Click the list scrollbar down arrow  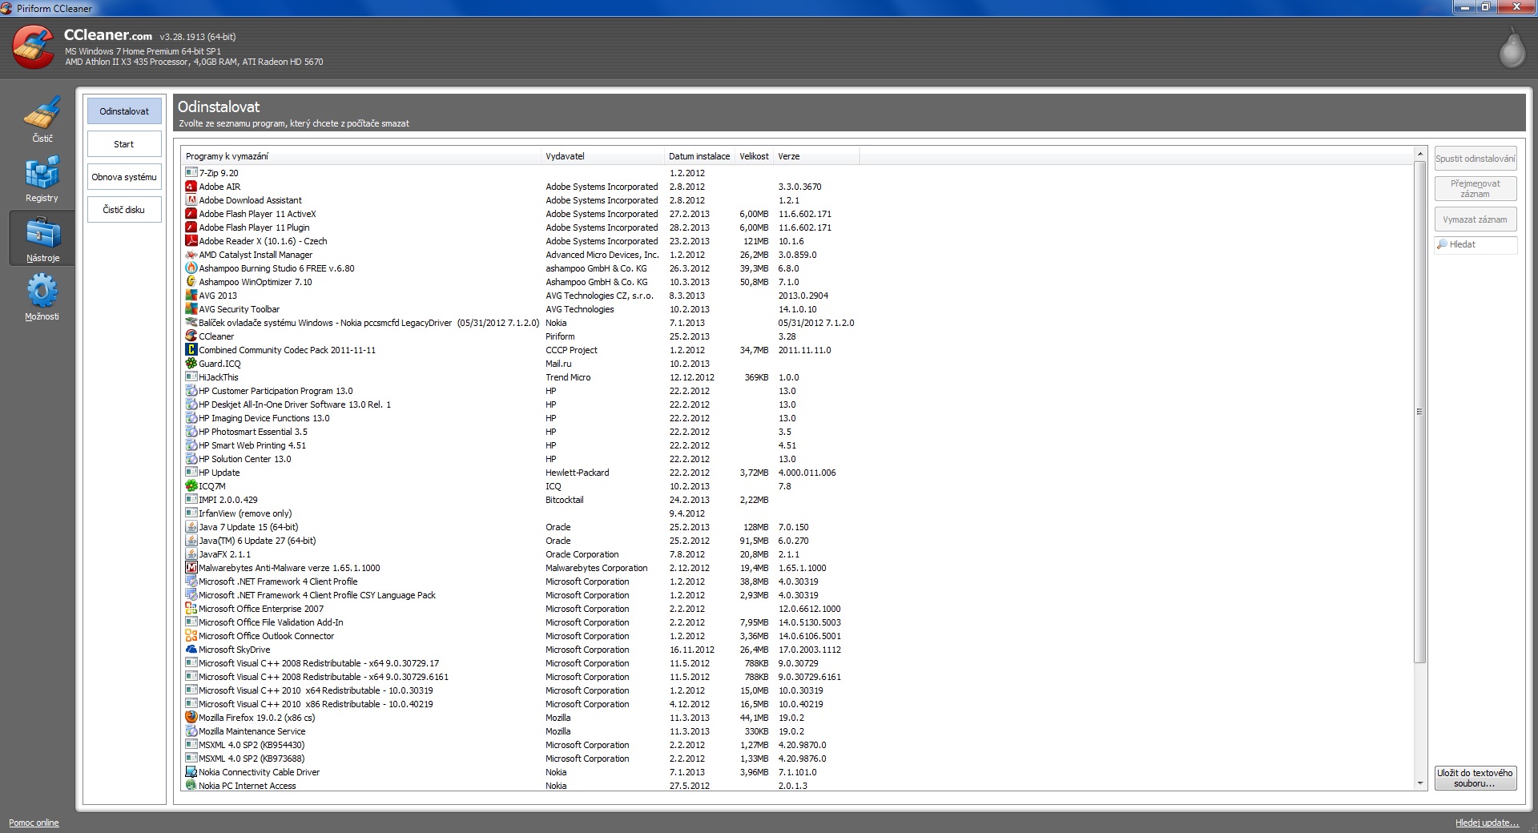click(1420, 783)
